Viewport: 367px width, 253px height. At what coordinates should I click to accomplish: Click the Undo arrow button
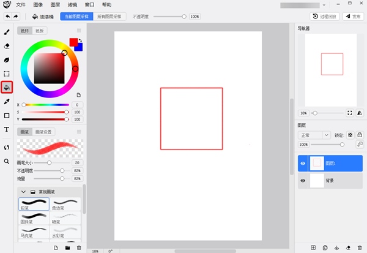[x=7, y=17]
